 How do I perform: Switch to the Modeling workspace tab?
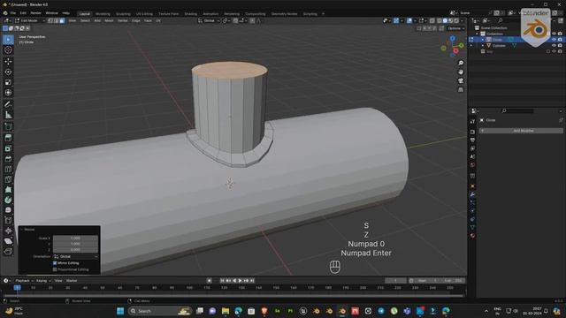click(103, 14)
